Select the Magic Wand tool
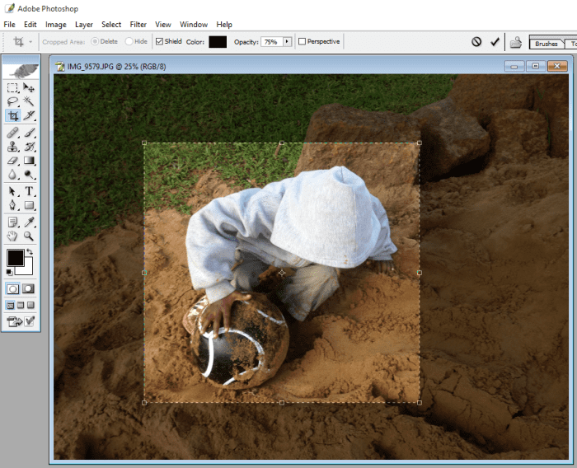 [29, 101]
